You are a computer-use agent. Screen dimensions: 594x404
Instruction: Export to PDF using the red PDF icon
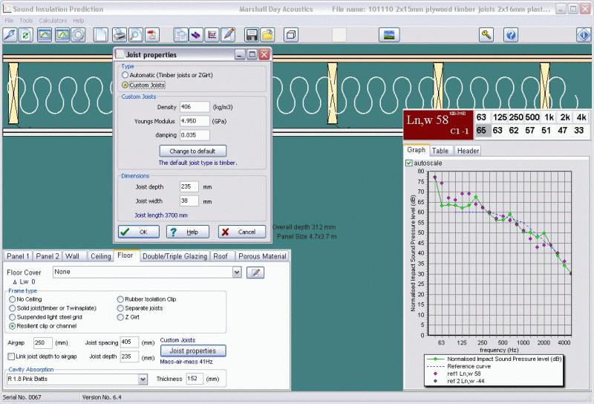click(152, 35)
